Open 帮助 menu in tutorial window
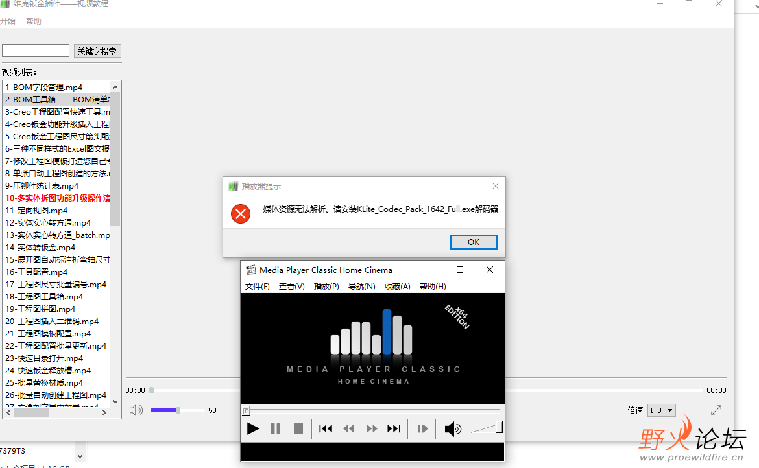 pyautogui.click(x=33, y=21)
